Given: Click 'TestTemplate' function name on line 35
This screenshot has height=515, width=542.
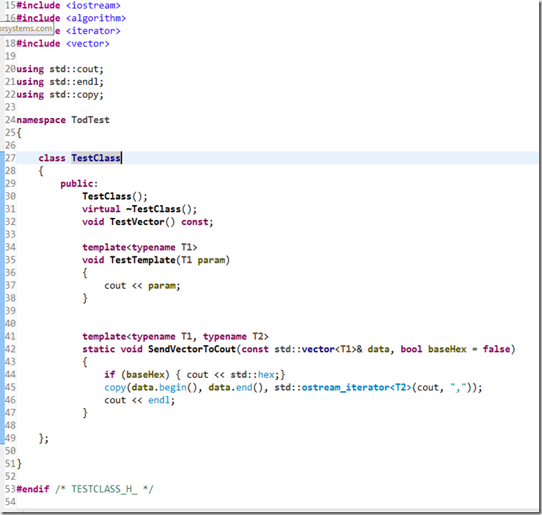Looking at the screenshot, I should 143,260.
